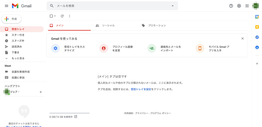Open Google Tasks side panel icon
262x127 pixels.
[x=257, y=37]
